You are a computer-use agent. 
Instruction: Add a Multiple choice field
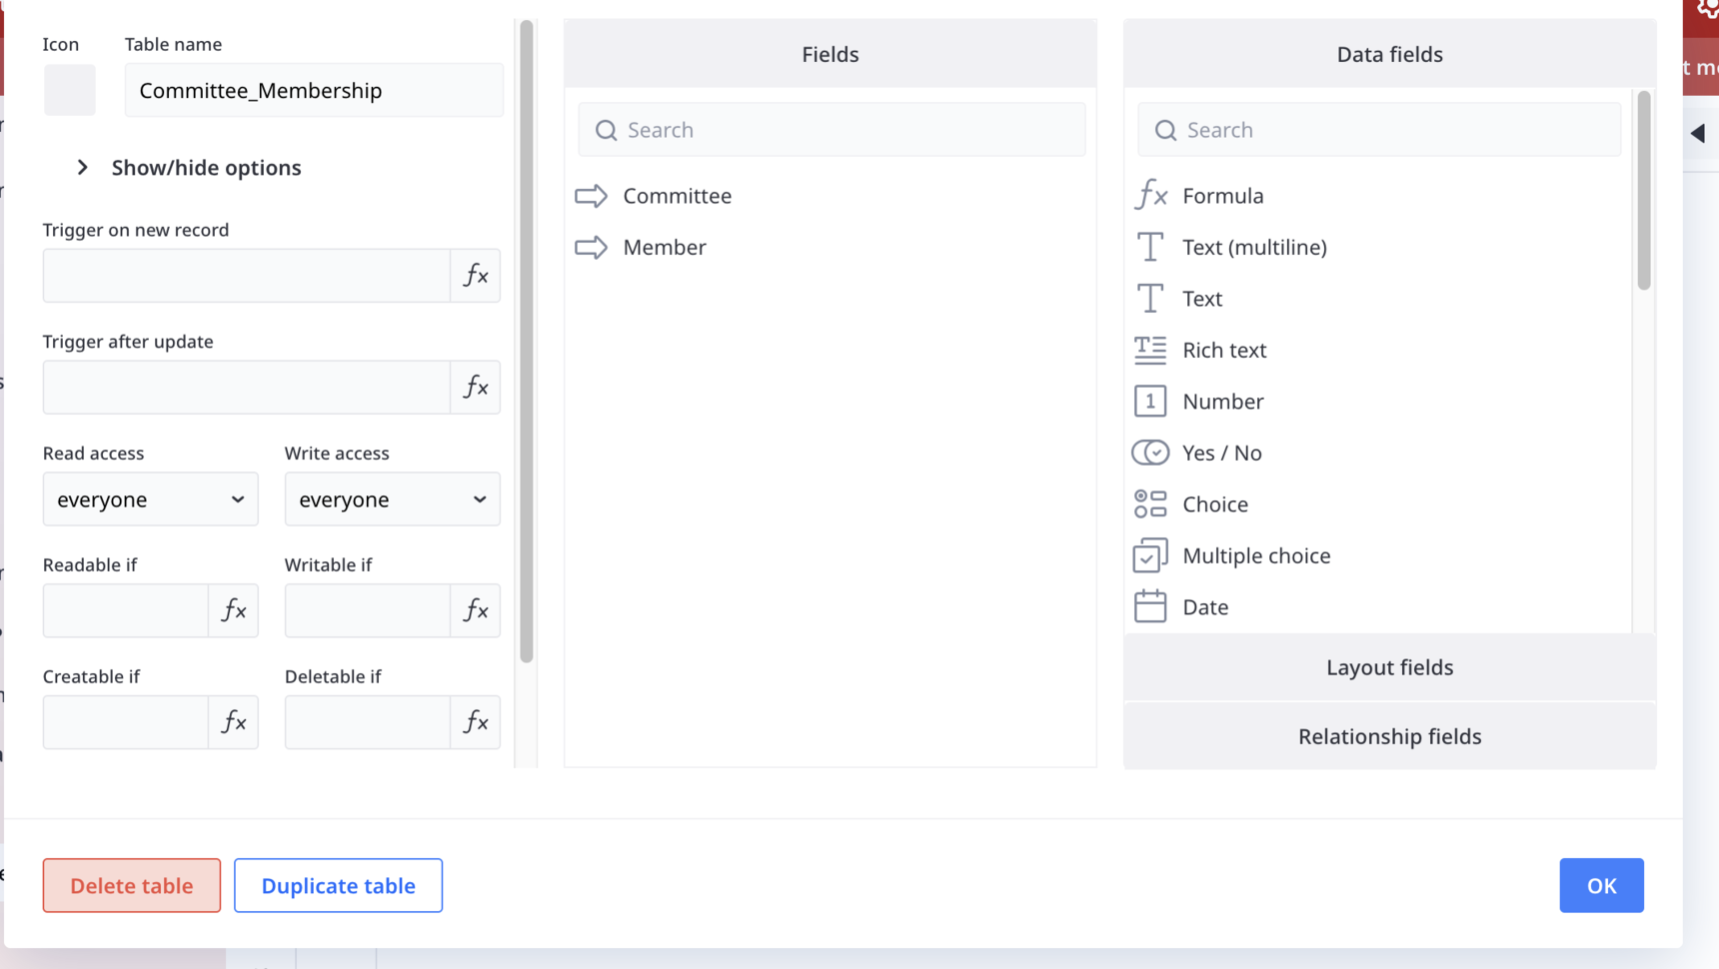(1255, 556)
